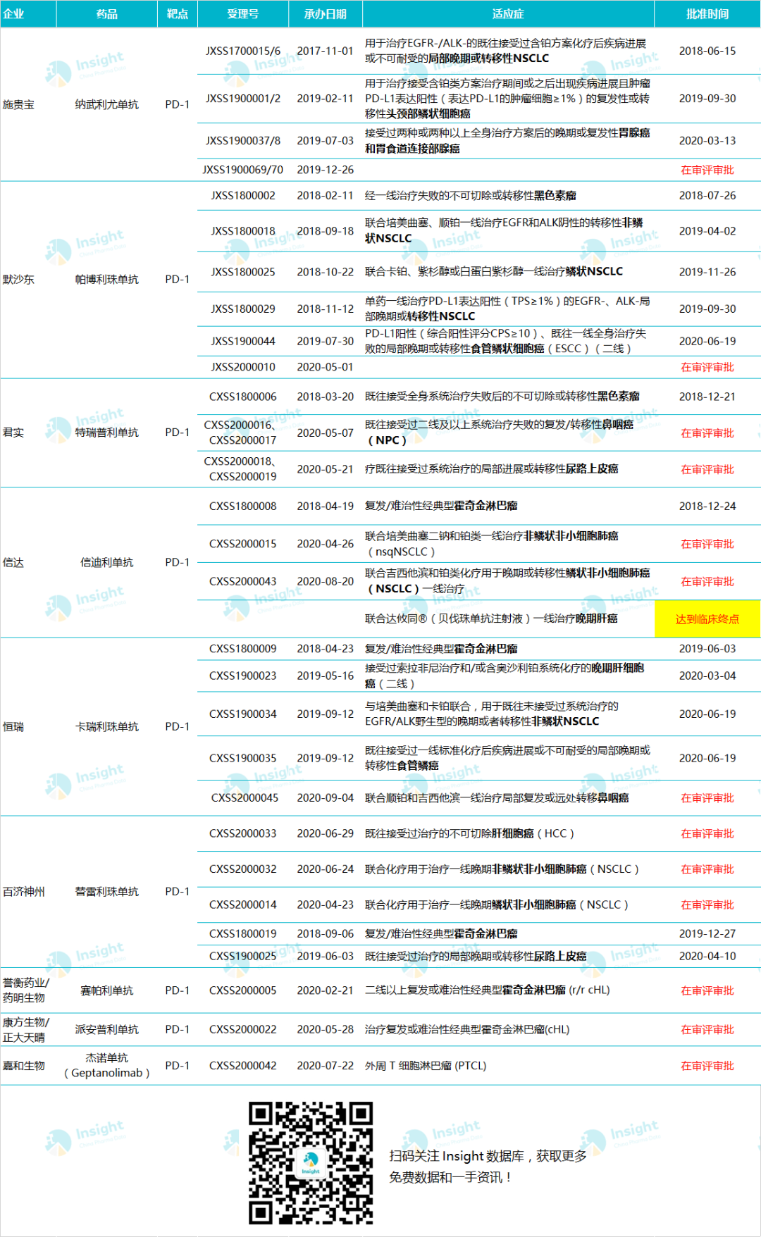Select the approval date 2019-06-03
Viewport: 761px width, 1237px height.
click(x=707, y=648)
